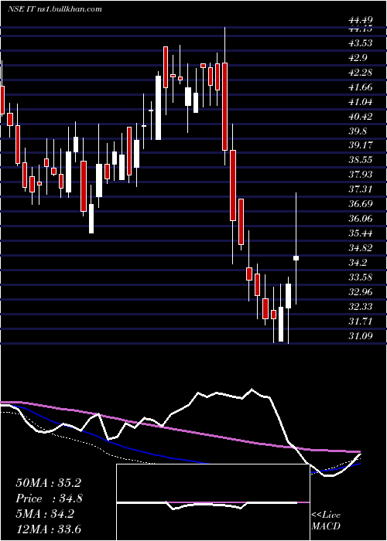
Task: Select the 12MA : 33.6 legend entry
Action: coord(48,529)
